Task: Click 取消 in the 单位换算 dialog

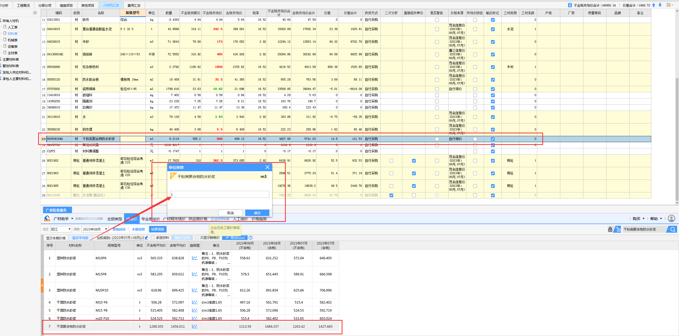Action: pyautogui.click(x=230, y=213)
